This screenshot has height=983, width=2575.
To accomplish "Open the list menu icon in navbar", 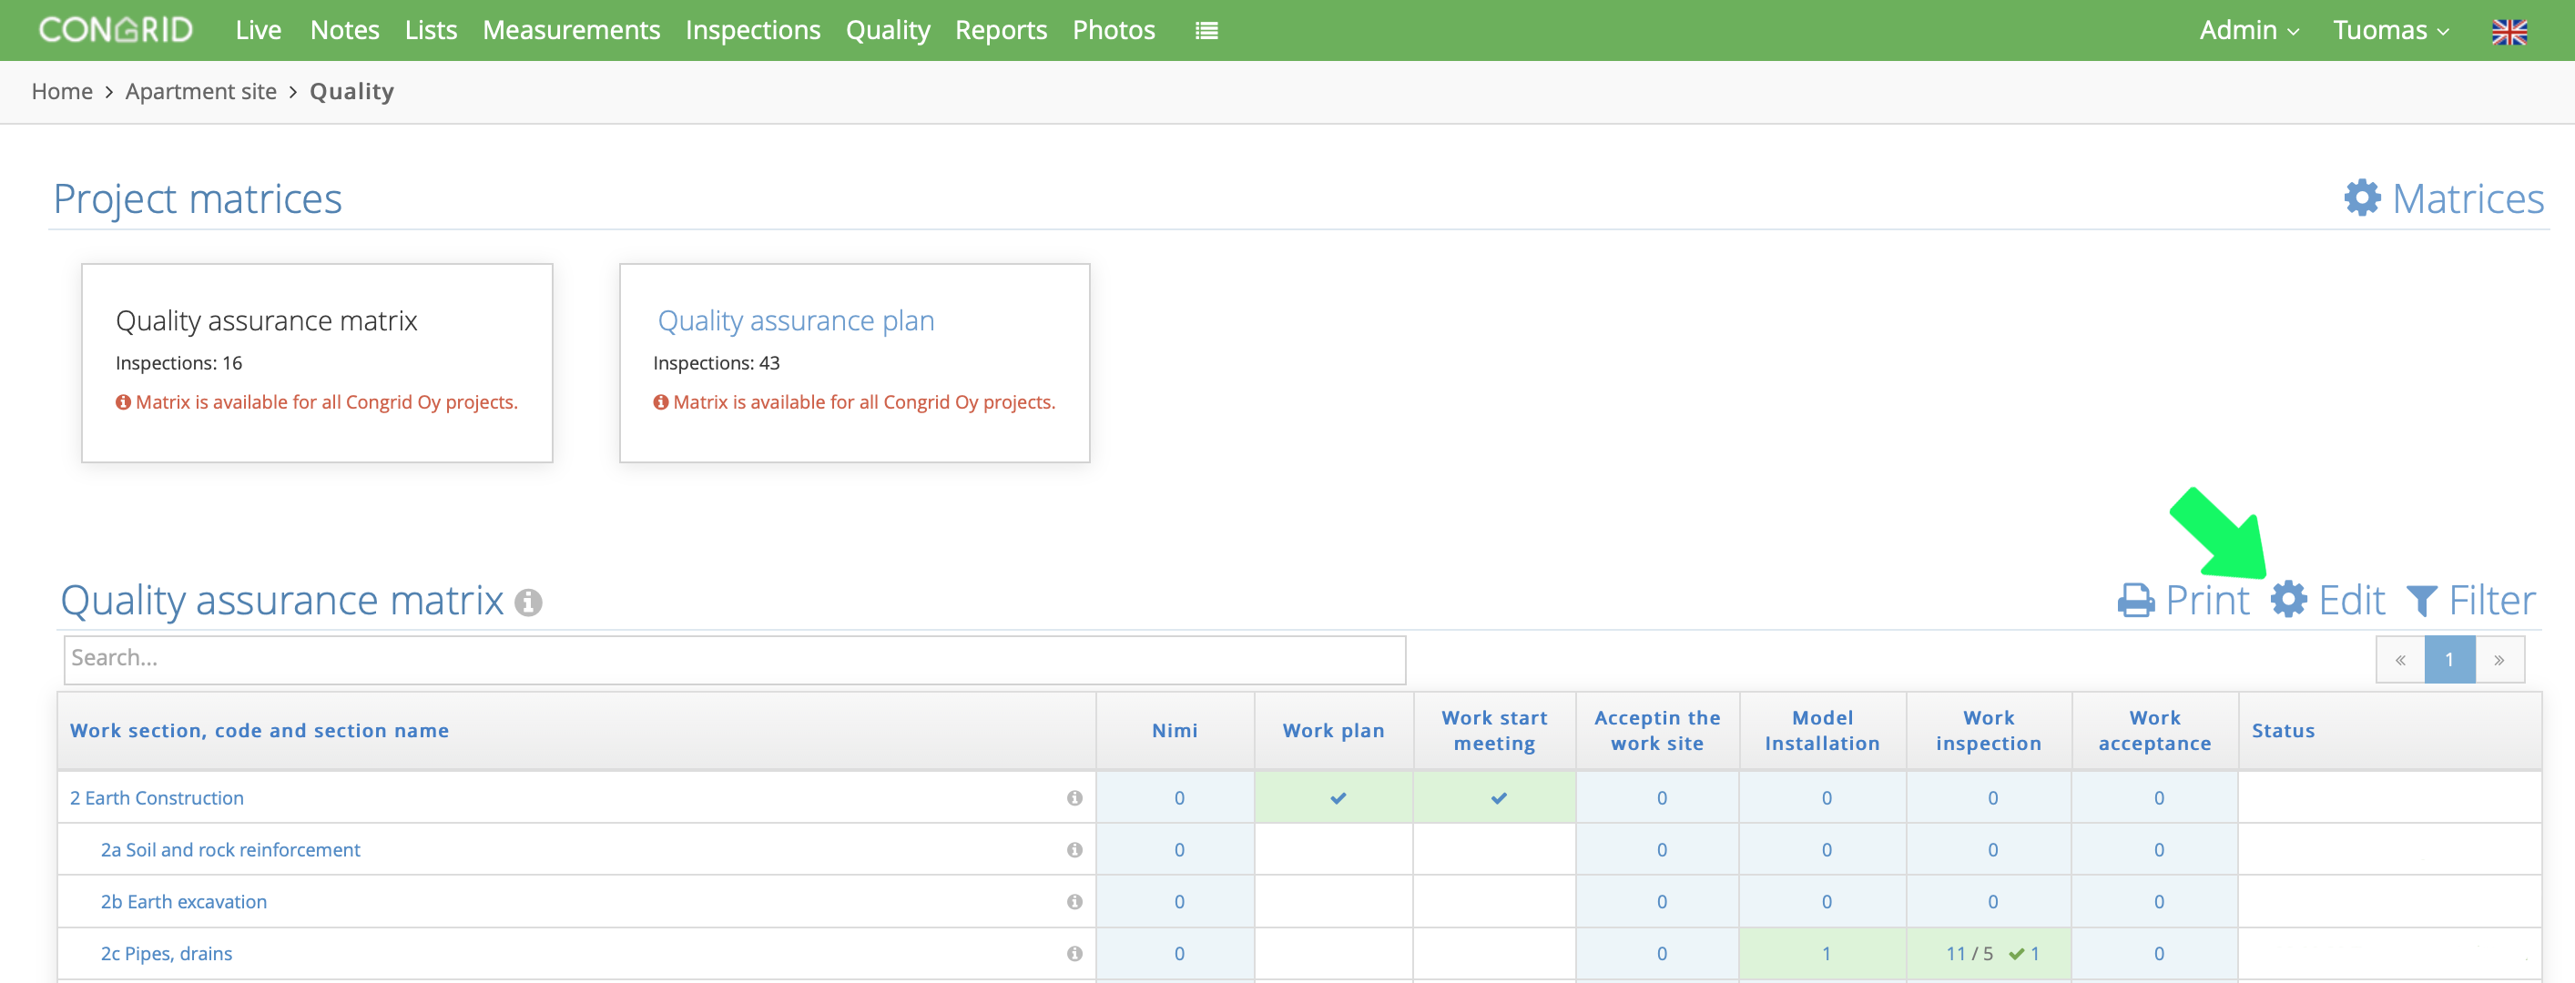I will [1206, 31].
